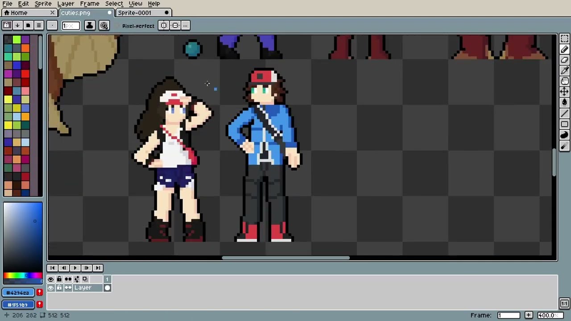Open the Frame menu

(90, 4)
